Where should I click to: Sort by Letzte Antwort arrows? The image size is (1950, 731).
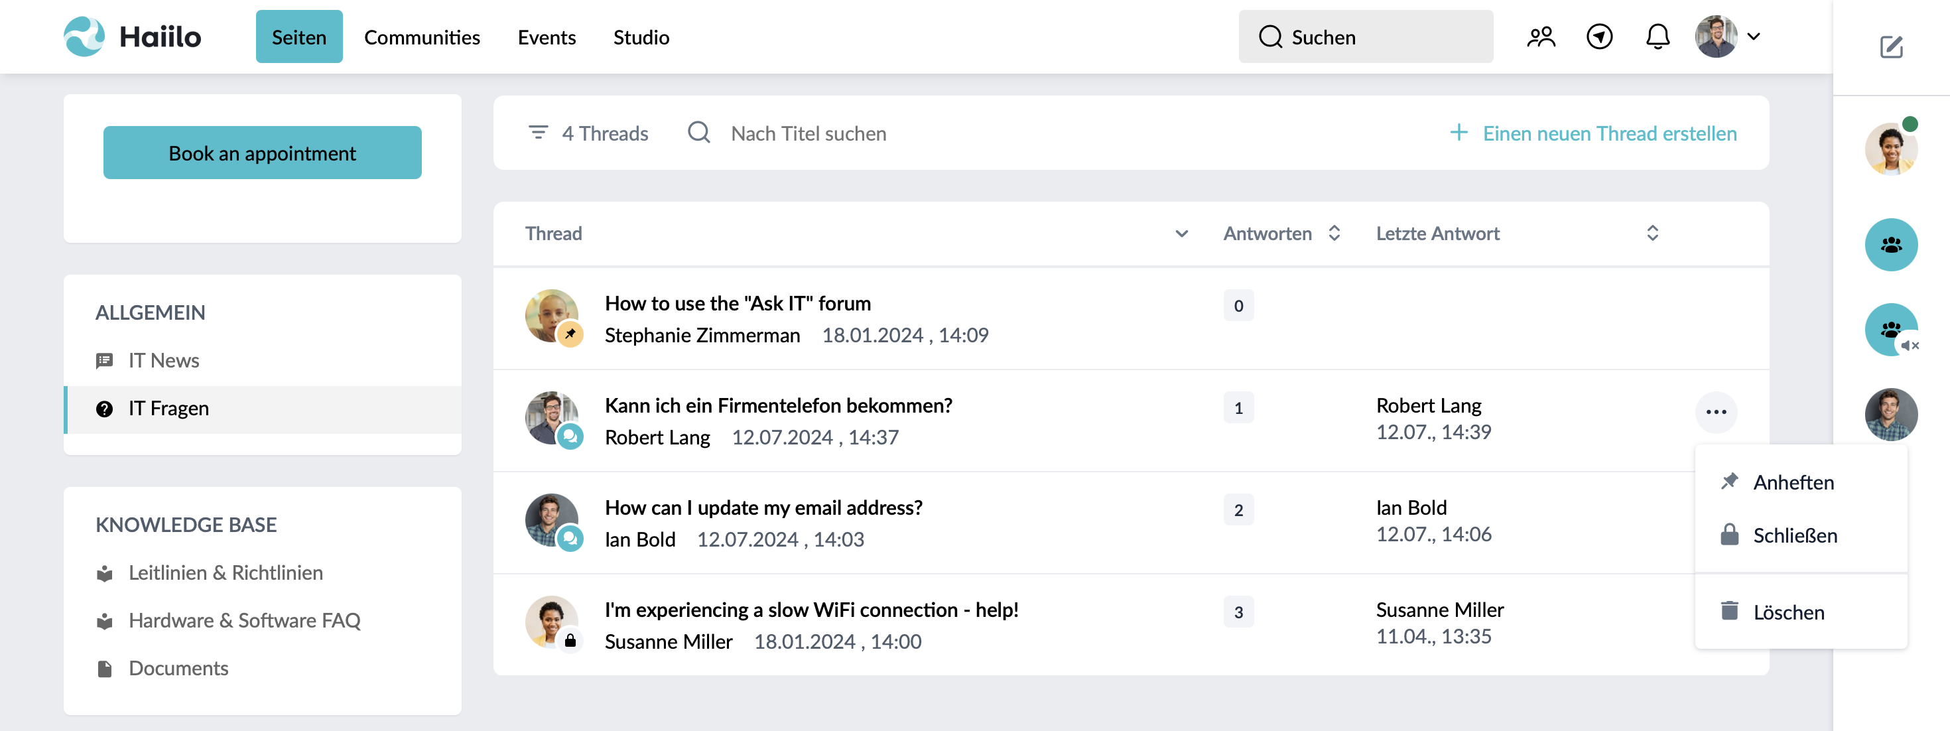[1652, 233]
